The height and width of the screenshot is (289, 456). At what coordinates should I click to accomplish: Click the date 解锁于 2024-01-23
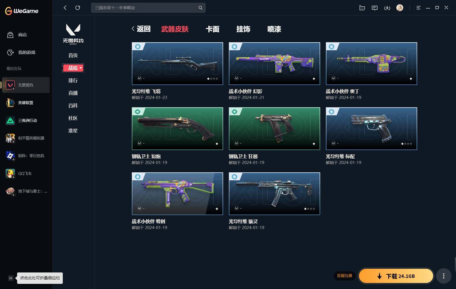click(x=150, y=98)
